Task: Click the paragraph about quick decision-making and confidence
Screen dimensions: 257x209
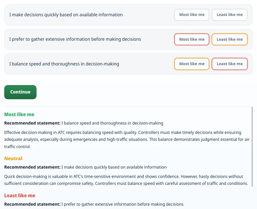Action: click(x=126, y=180)
